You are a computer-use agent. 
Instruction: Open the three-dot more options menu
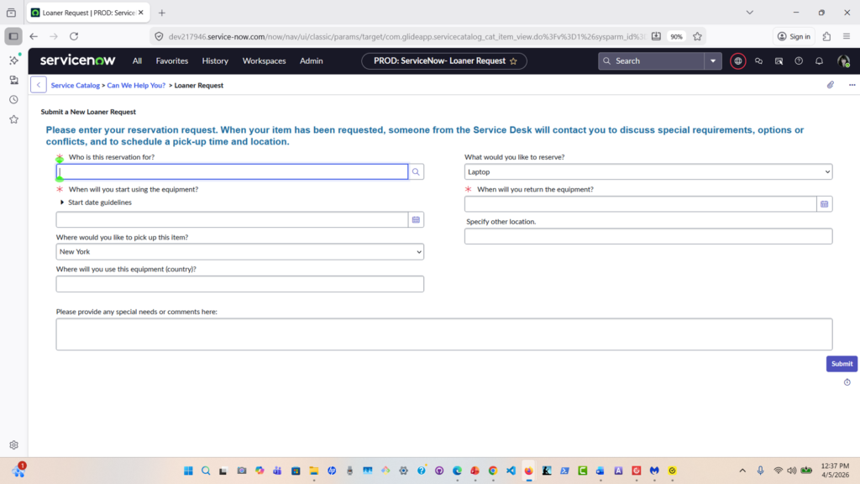coord(851,85)
